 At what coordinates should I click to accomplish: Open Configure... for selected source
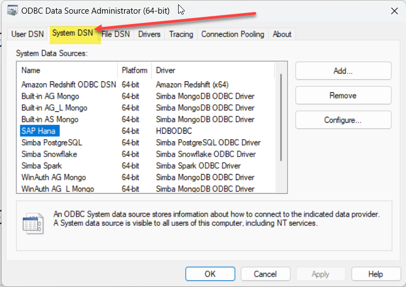(343, 120)
